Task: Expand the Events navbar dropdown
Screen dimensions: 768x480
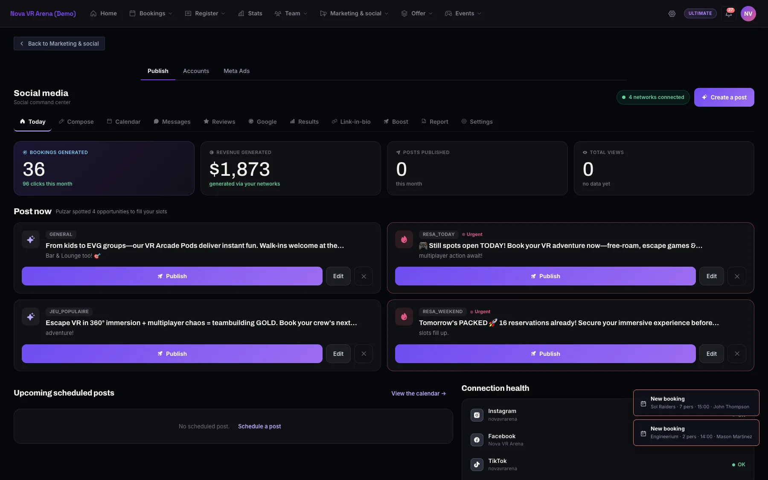Action: click(463, 14)
